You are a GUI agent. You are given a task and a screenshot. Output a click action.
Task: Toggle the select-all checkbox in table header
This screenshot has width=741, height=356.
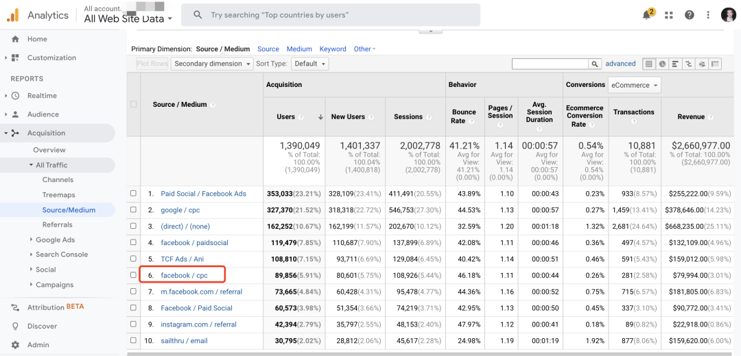(x=133, y=104)
